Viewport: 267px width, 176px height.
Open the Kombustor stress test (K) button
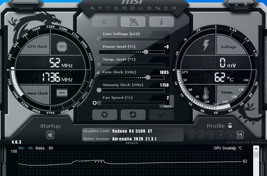click(104, 22)
